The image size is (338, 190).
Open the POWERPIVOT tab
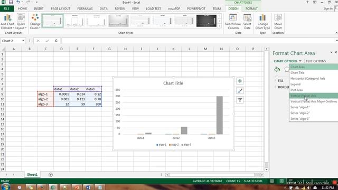(x=196, y=8)
